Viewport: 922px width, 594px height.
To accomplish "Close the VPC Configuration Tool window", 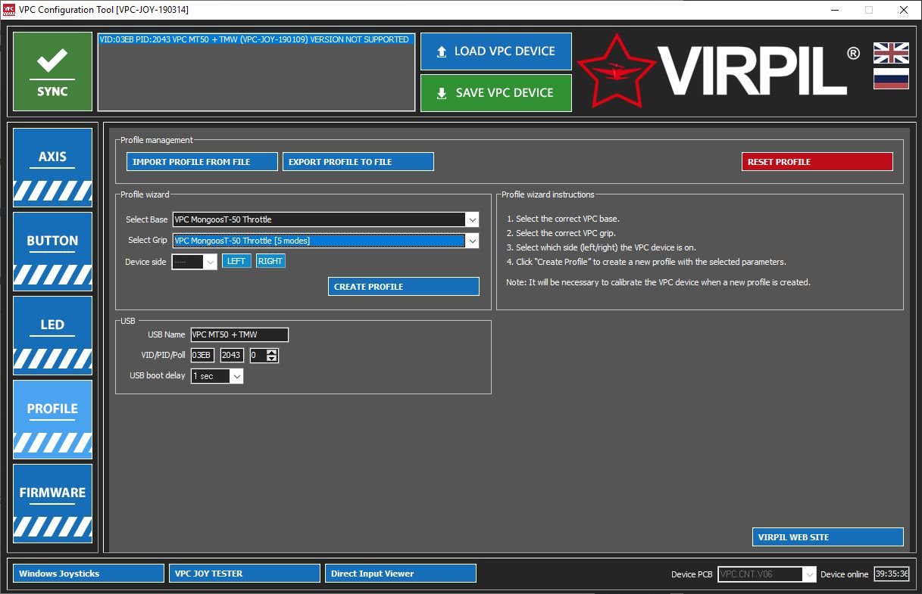I will (x=904, y=10).
